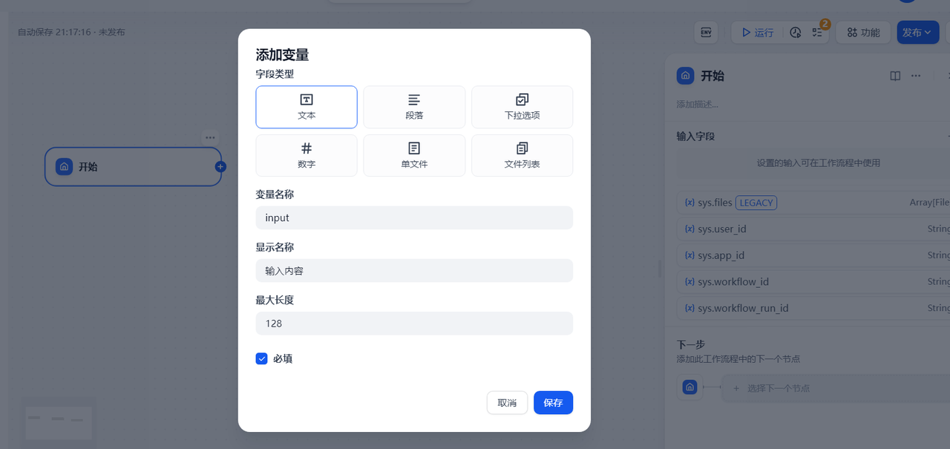Choose the 数字 number field type
This screenshot has height=449, width=950.
(x=307, y=155)
